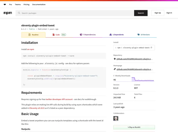Click the Basic Usage heading

tap(30, 114)
